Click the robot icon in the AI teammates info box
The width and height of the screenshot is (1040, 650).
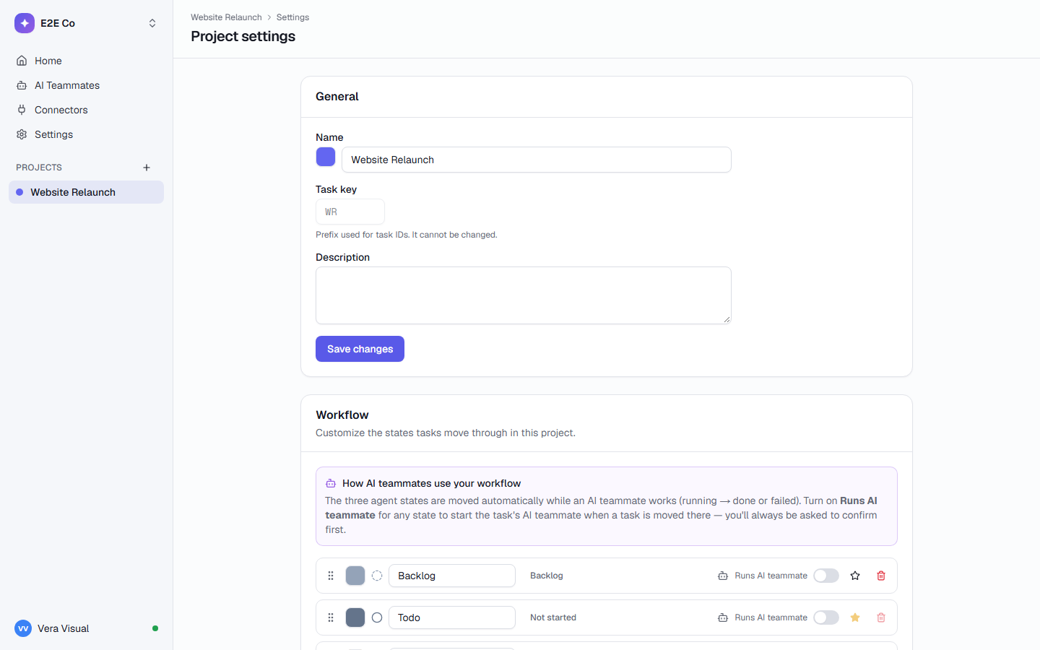click(331, 483)
